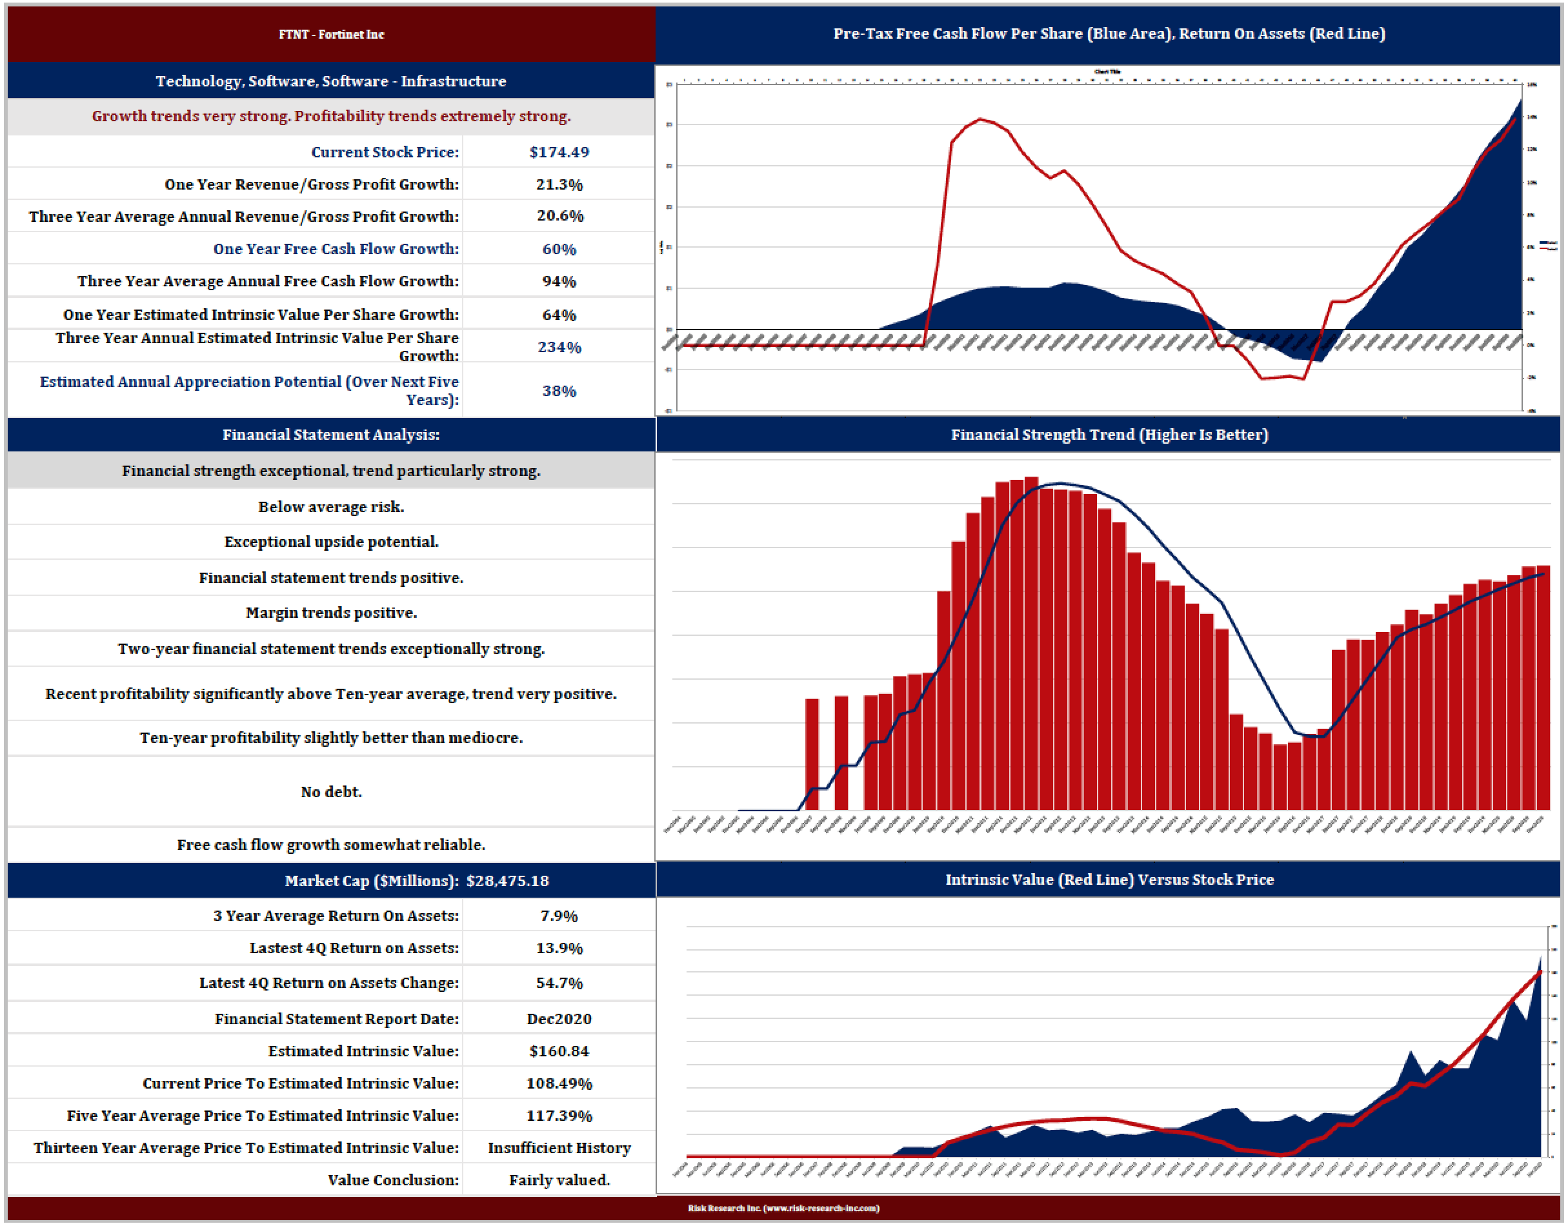
Task: Select the No debt line
Action: (331, 792)
